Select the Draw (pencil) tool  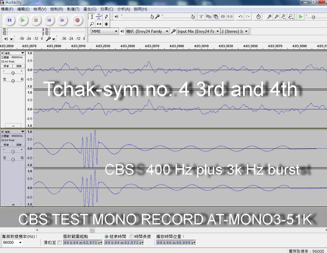pyautogui.click(x=106, y=17)
